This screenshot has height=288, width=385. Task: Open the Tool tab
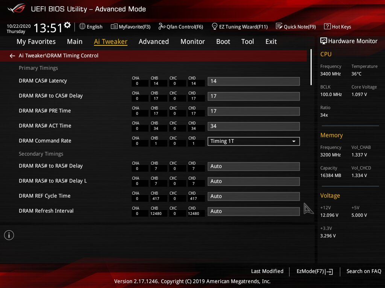pos(247,41)
